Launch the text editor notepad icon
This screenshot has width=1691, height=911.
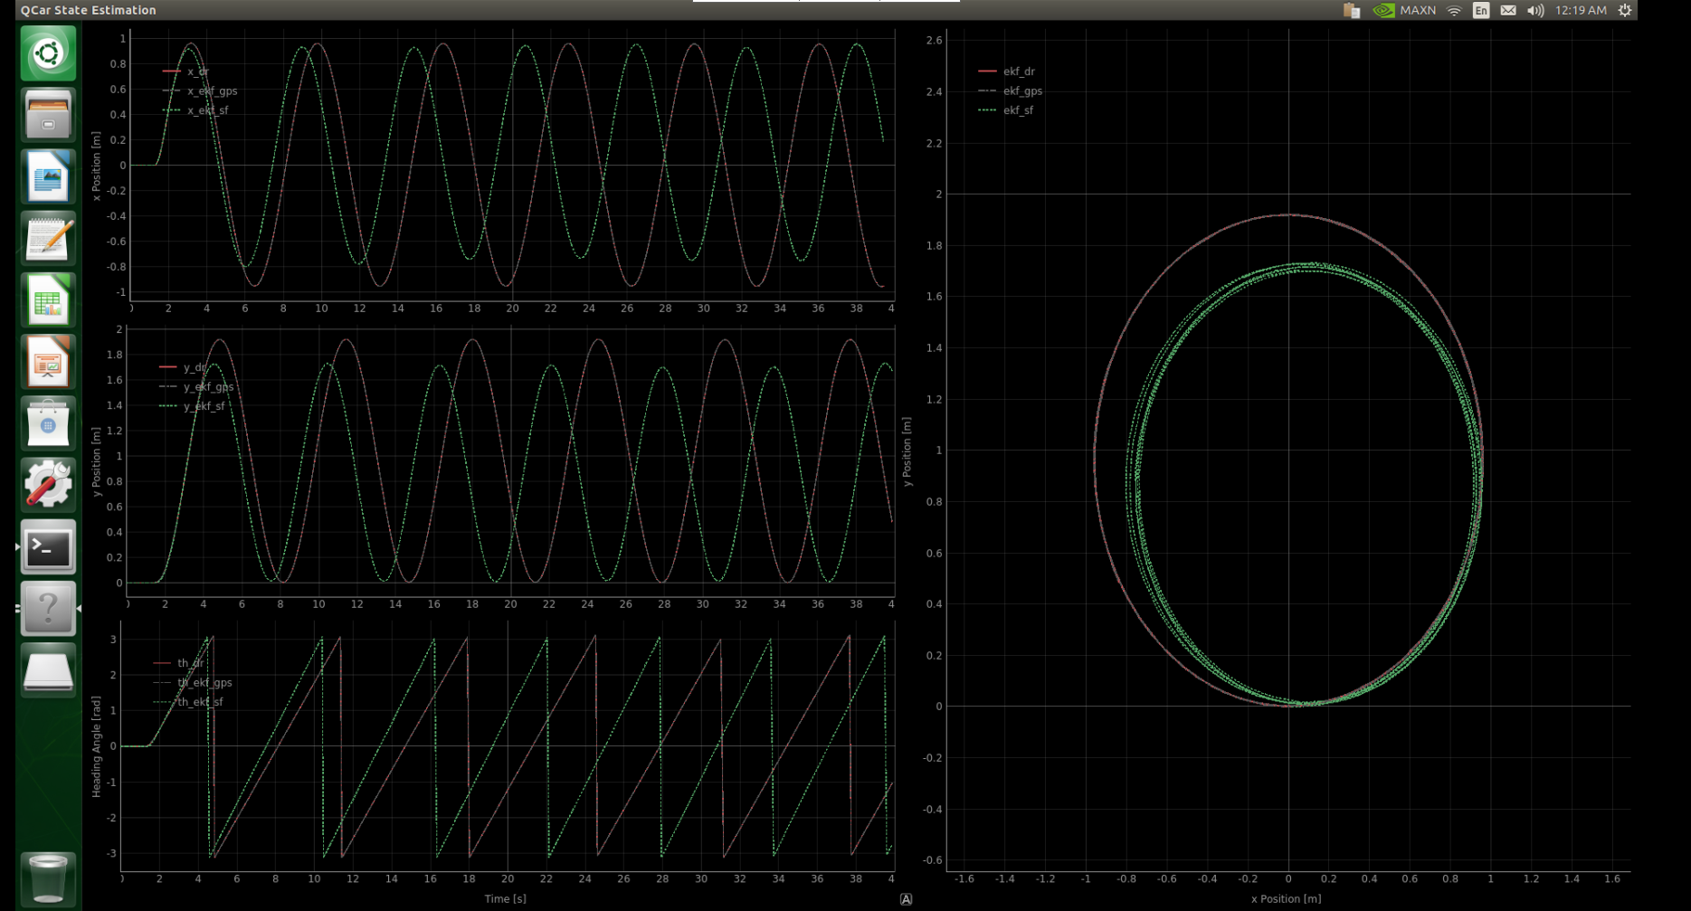(48, 238)
